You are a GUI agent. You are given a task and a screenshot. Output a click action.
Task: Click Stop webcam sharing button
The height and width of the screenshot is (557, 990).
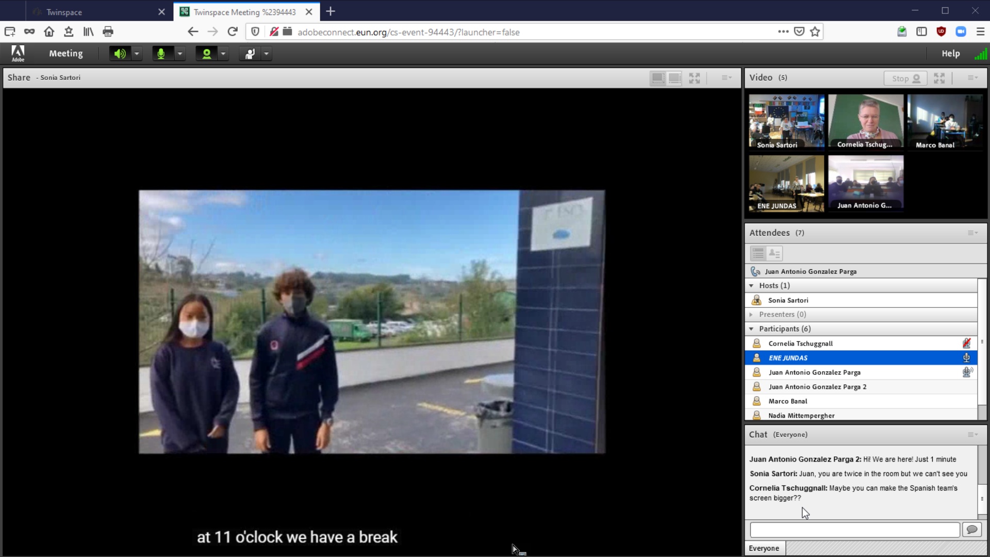(x=905, y=78)
